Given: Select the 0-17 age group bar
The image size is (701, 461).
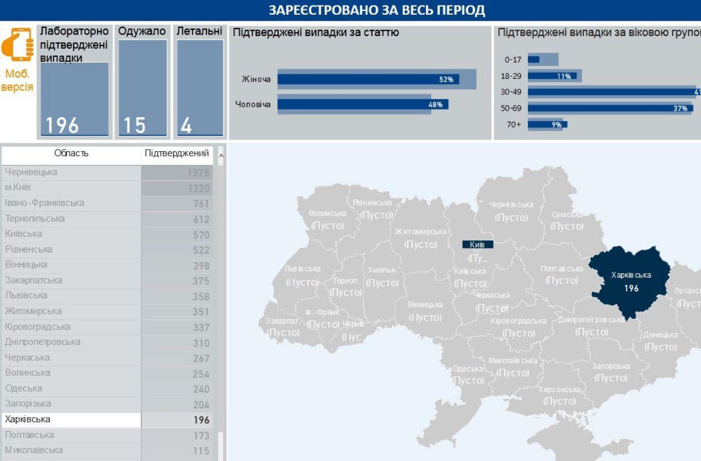Looking at the screenshot, I should (x=534, y=60).
